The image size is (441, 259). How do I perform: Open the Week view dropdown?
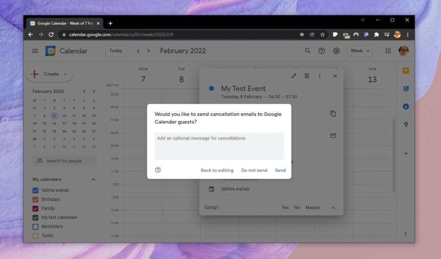360,51
